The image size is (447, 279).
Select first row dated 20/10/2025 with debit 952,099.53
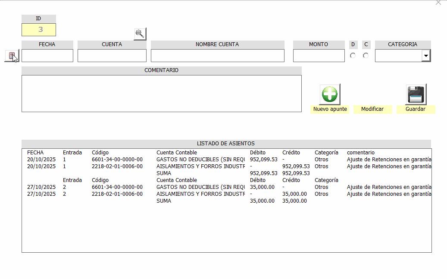[172, 160]
